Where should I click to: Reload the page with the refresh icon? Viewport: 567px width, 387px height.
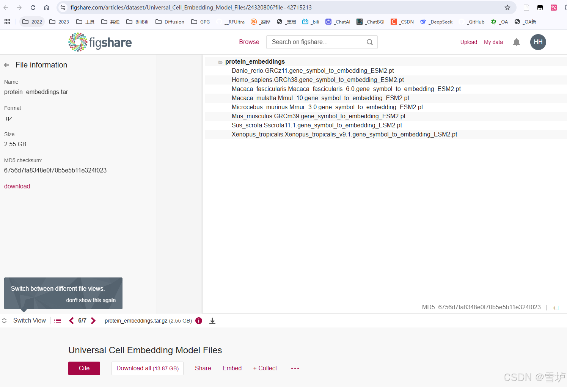tap(33, 8)
